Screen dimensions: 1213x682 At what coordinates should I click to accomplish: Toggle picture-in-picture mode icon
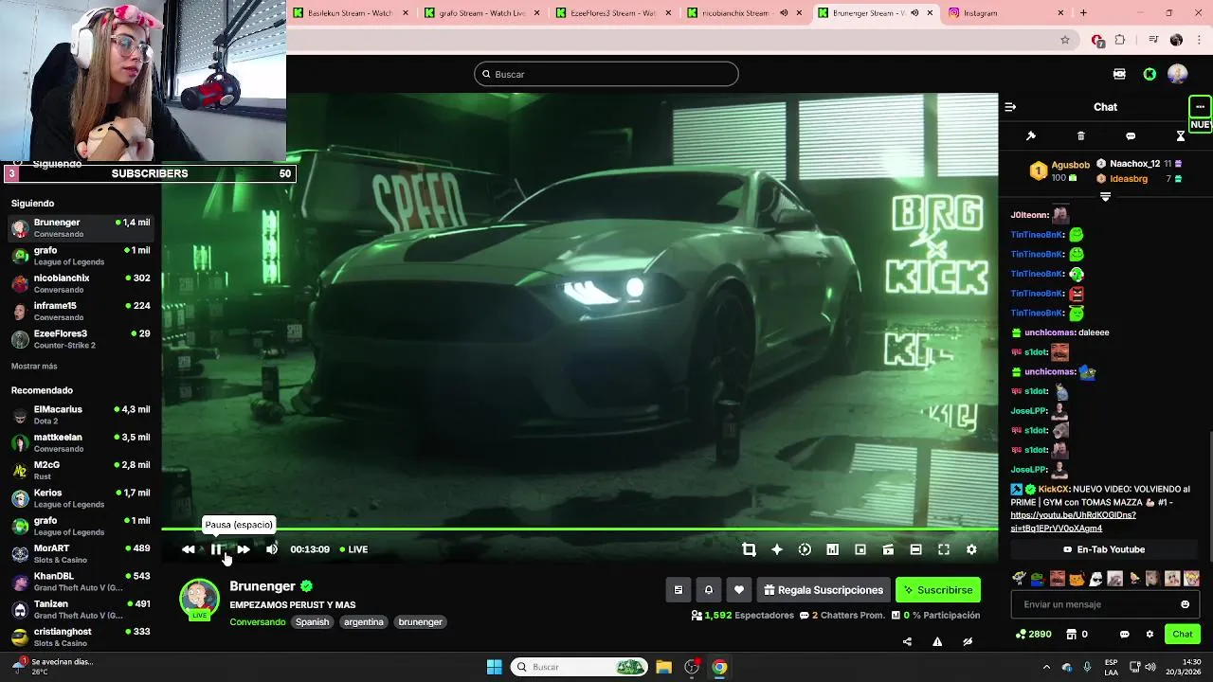point(860,549)
